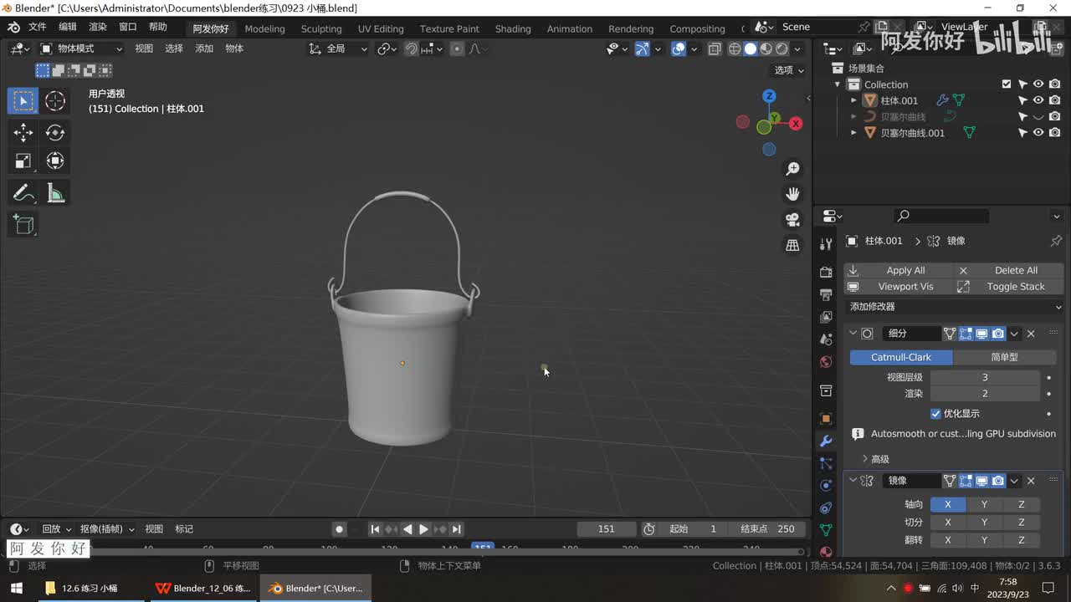Select the 简单型 subdivision button
The image size is (1071, 602).
click(x=1004, y=357)
